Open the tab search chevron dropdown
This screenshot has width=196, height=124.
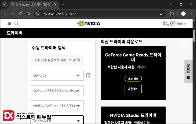point(5,4)
